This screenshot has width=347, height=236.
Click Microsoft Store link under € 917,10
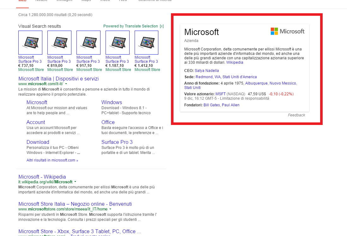coord(89,70)
